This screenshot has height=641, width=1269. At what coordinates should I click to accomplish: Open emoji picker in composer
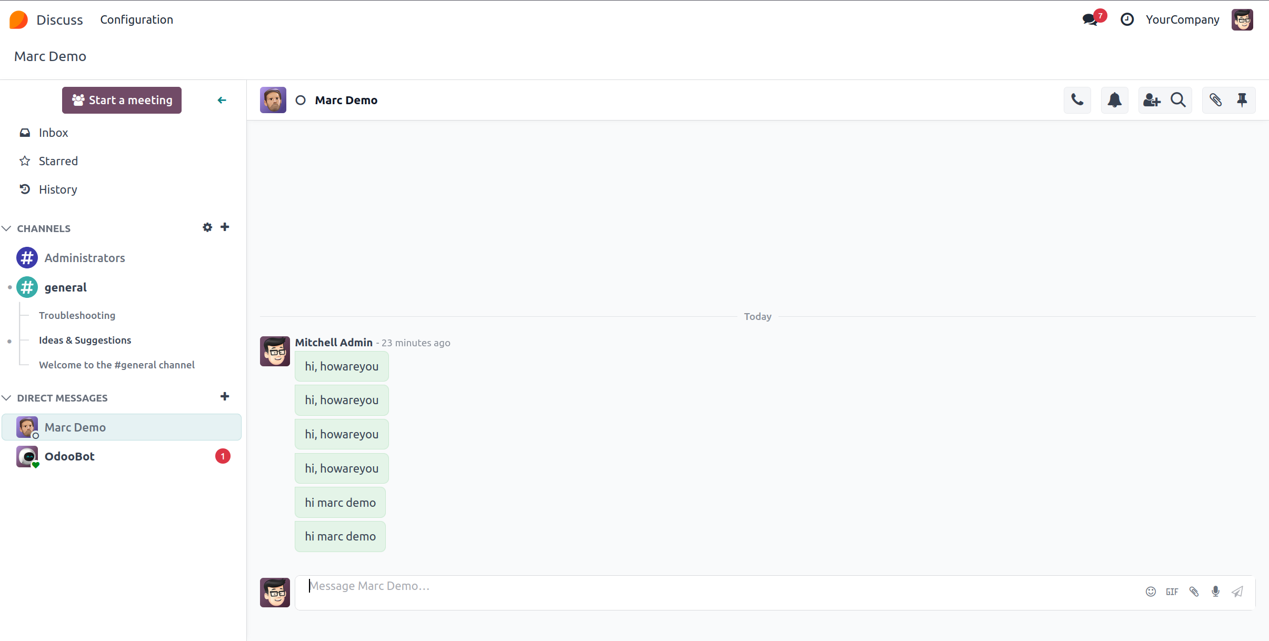point(1151,592)
